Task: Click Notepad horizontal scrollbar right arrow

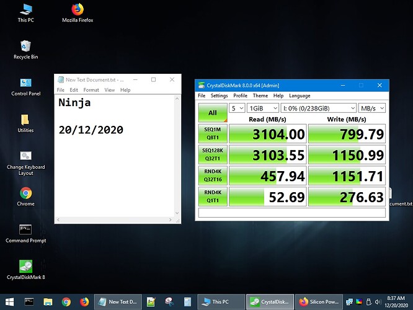Action: (171, 219)
